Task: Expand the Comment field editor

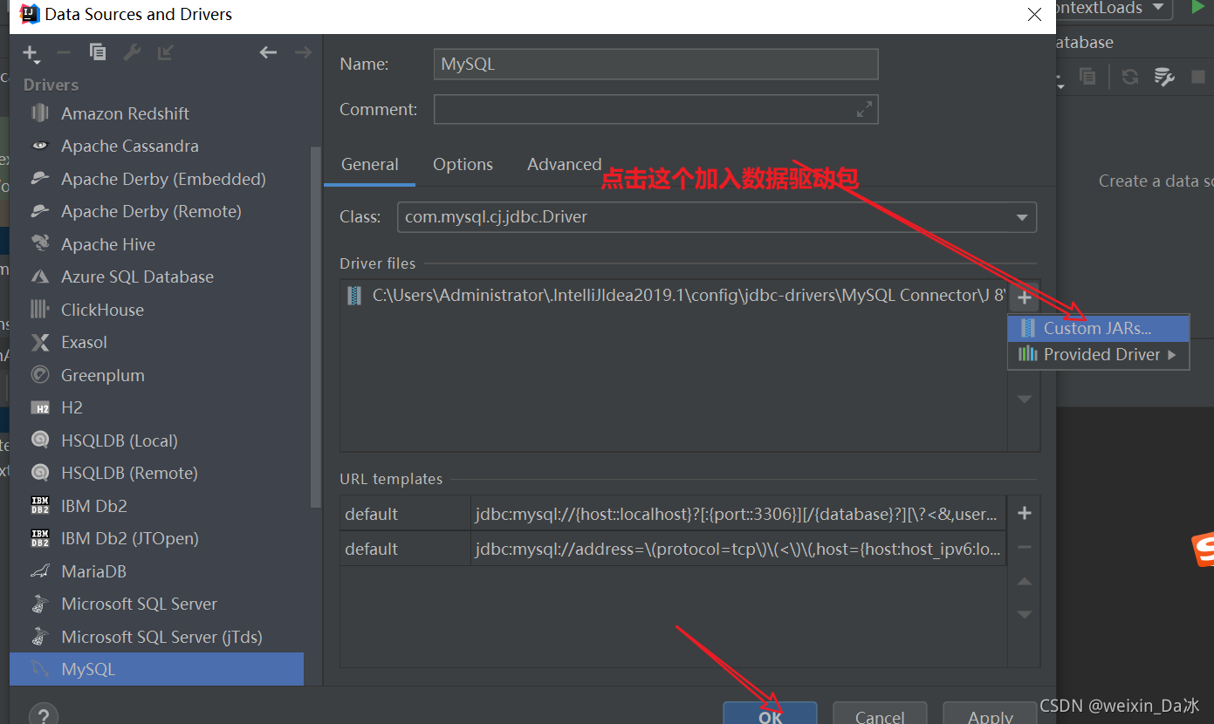Action: [x=864, y=109]
